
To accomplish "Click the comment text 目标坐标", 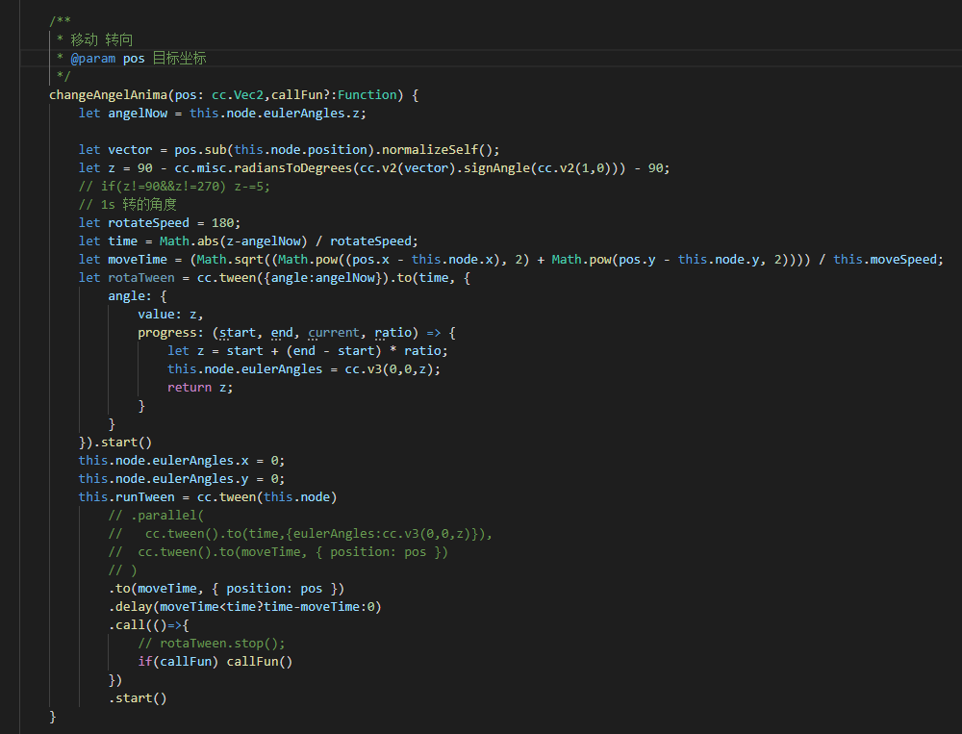I will pos(179,59).
